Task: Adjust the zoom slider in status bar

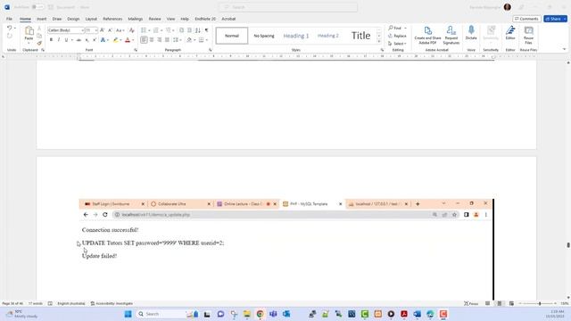Action: [540, 303]
